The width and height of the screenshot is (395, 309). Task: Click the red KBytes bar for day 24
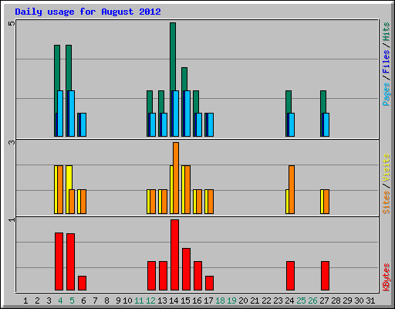point(290,276)
